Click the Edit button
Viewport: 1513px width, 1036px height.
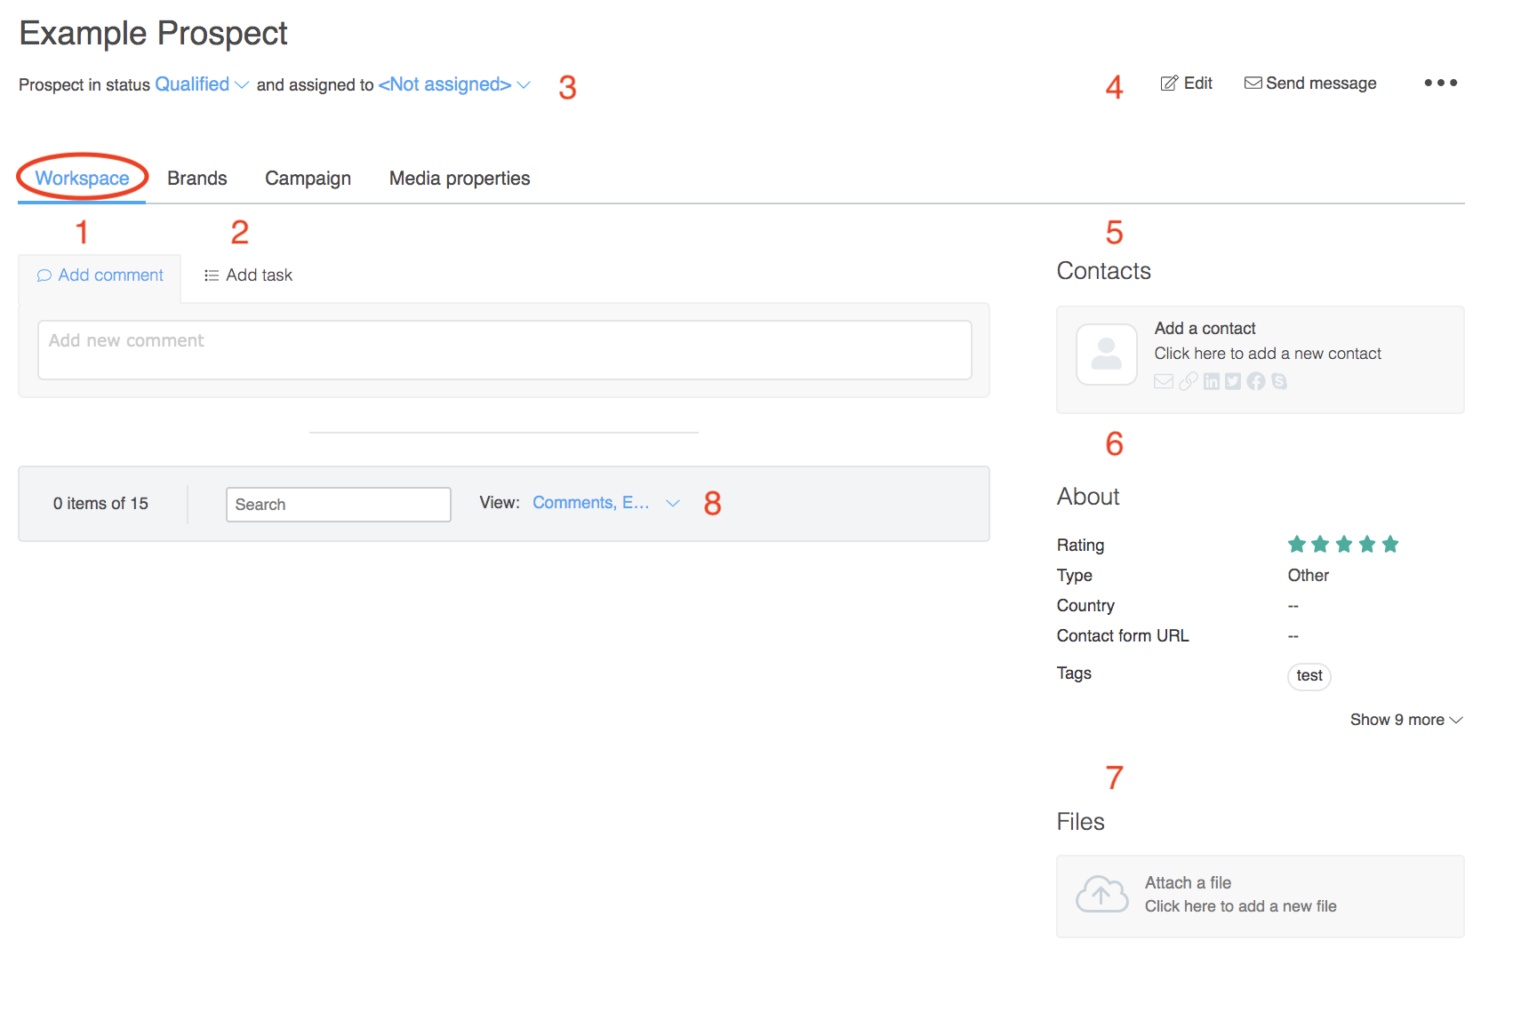tap(1187, 84)
